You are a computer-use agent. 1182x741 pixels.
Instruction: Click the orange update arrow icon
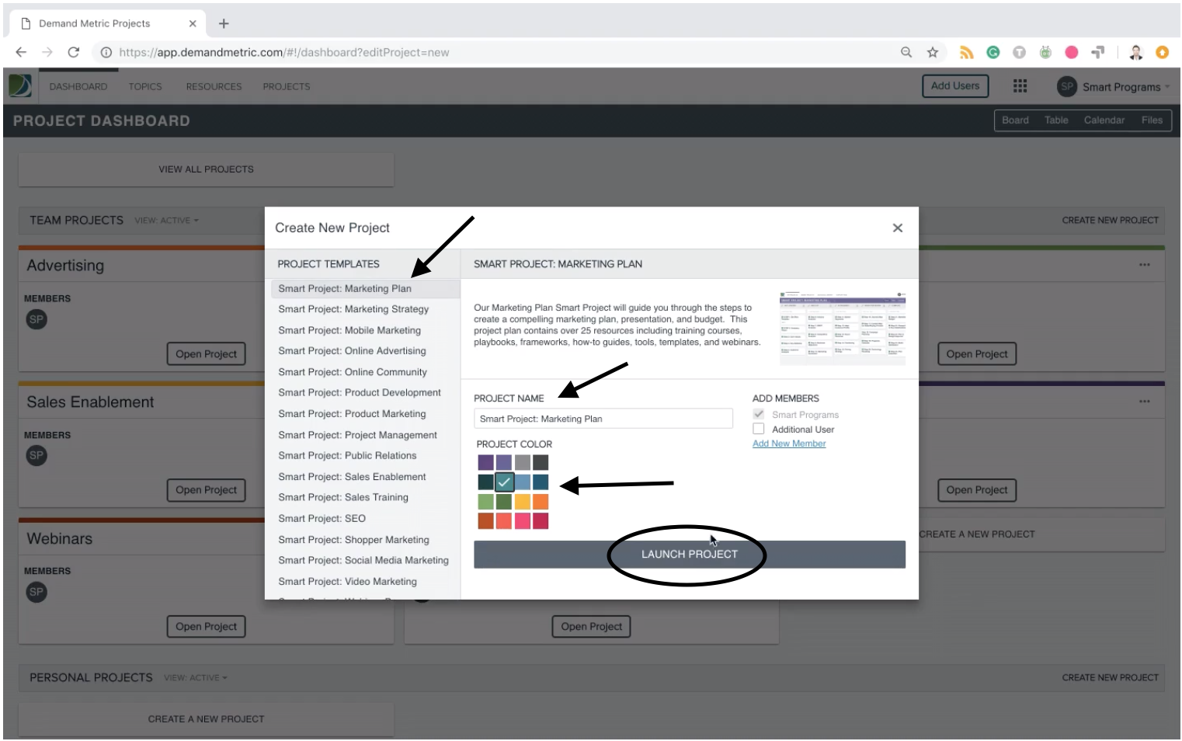(1163, 52)
